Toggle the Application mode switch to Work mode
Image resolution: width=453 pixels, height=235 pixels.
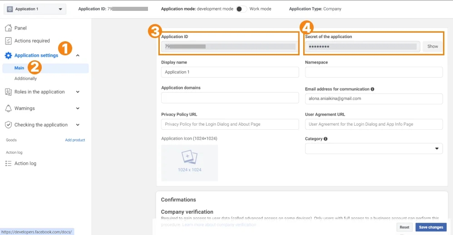[x=241, y=9]
